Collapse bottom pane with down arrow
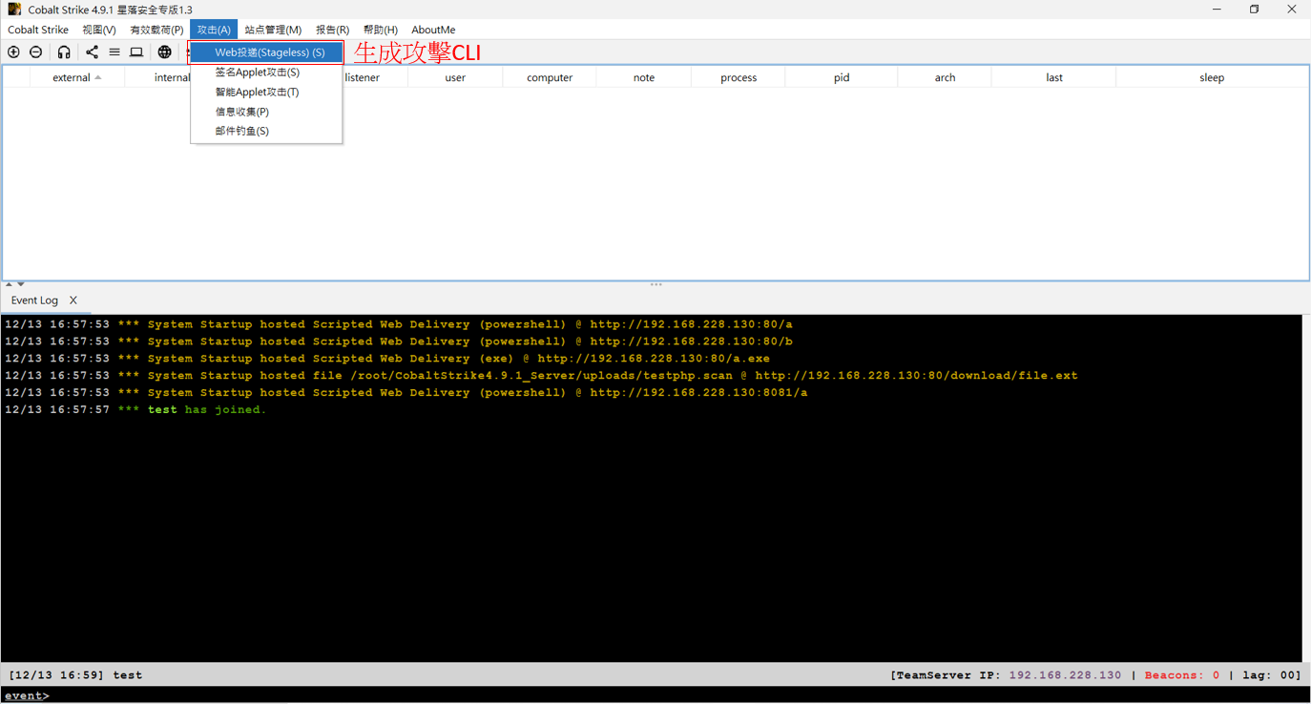1311x704 pixels. (x=21, y=284)
